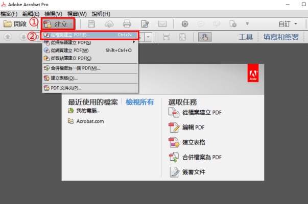Click 建立表格 task in welcome panel
The width and height of the screenshot is (308, 204).
point(194,142)
